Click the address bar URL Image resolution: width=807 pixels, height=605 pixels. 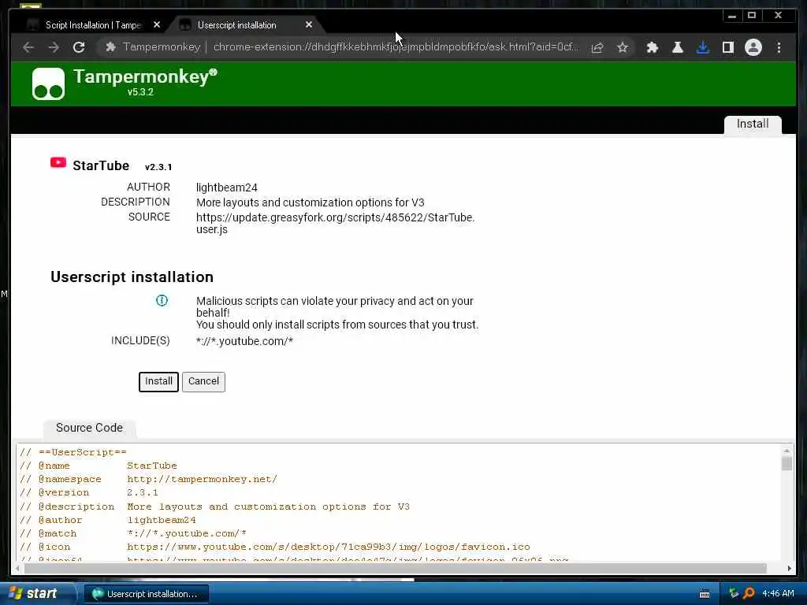(396, 47)
